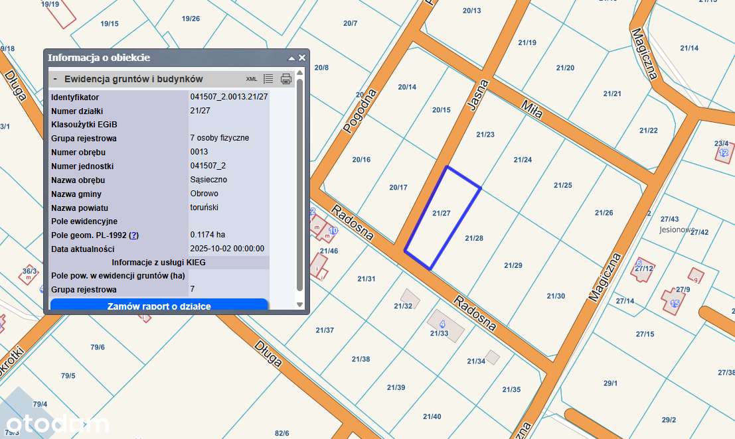Print parcel info with printer icon
Screen dimensions: 735x439
pyautogui.click(x=286, y=79)
